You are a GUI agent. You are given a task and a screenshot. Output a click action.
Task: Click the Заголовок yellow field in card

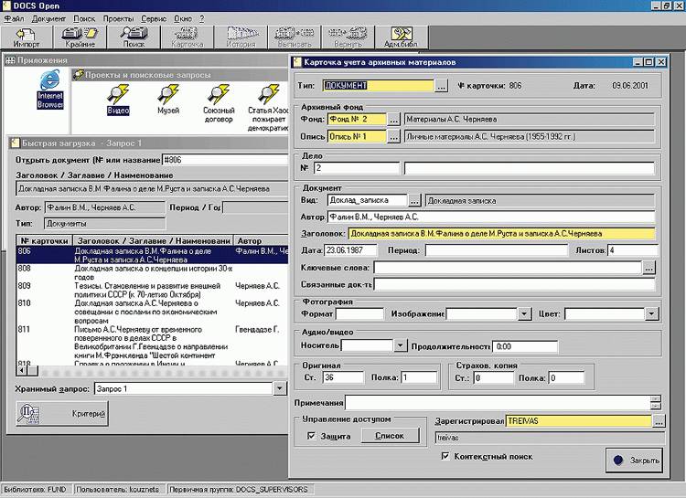(501, 234)
